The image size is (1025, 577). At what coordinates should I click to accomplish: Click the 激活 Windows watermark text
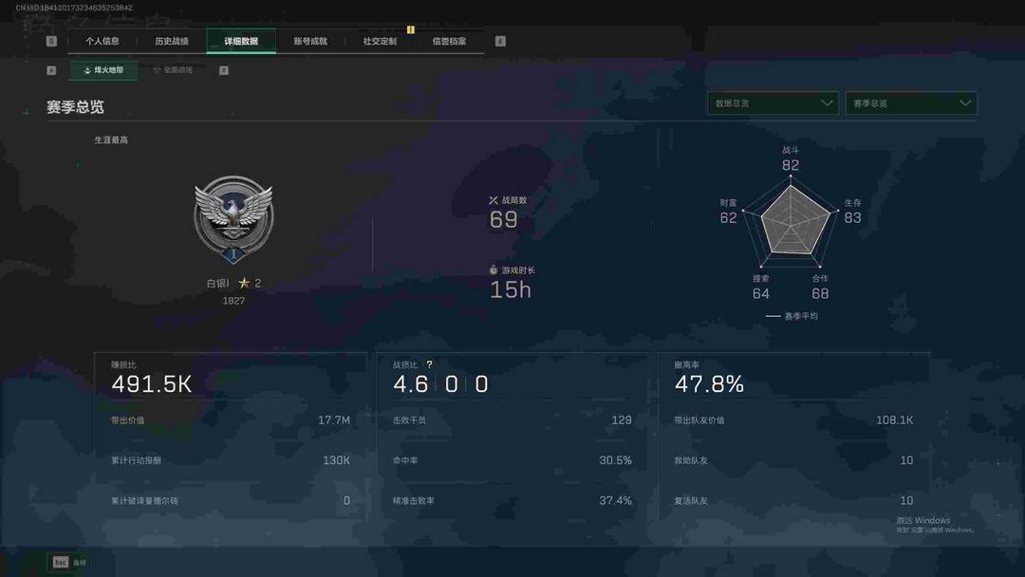(922, 520)
